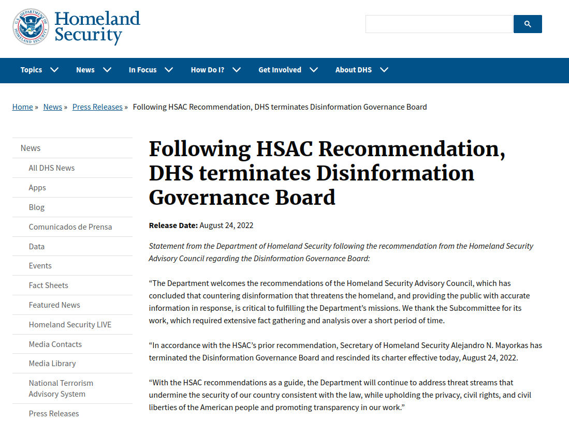Screen dimensions: 569x422
Task: Click the article headline about Disinformation Governance Board
Action: (327, 173)
